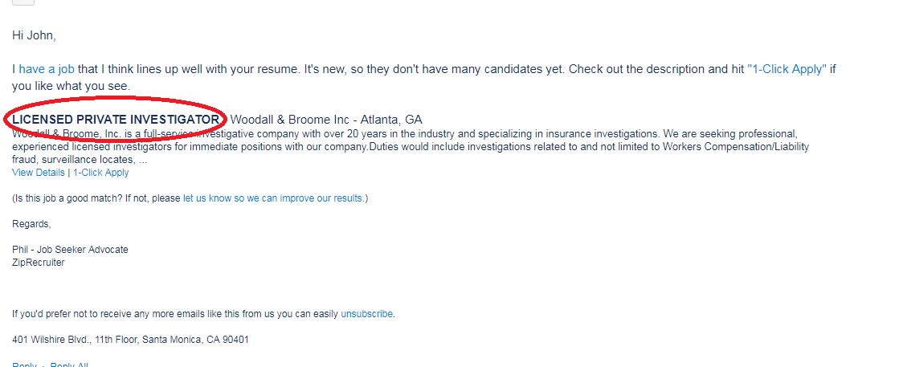Click the "Regards," sign-off line

click(32, 224)
